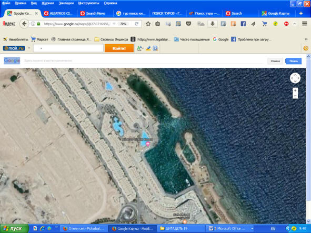Open the Справка menu
The height and width of the screenshot is (233, 311).
111,3
